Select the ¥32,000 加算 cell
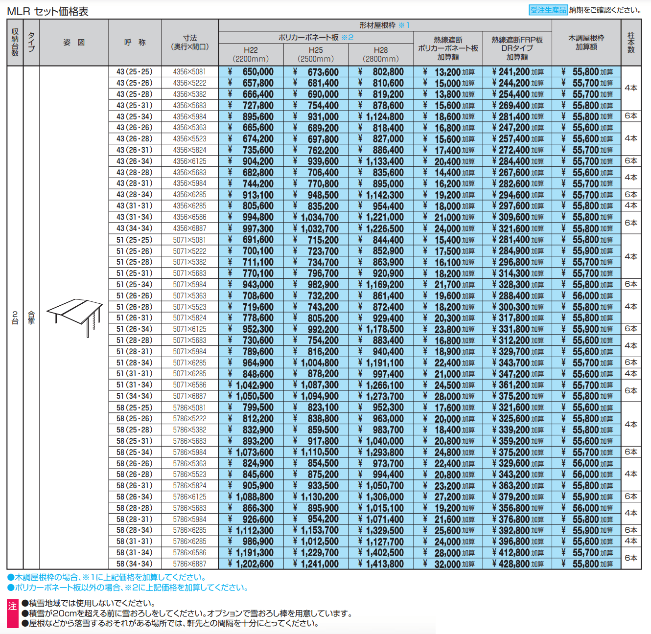Viewport: 651px width, 634px height. pyautogui.click(x=448, y=564)
